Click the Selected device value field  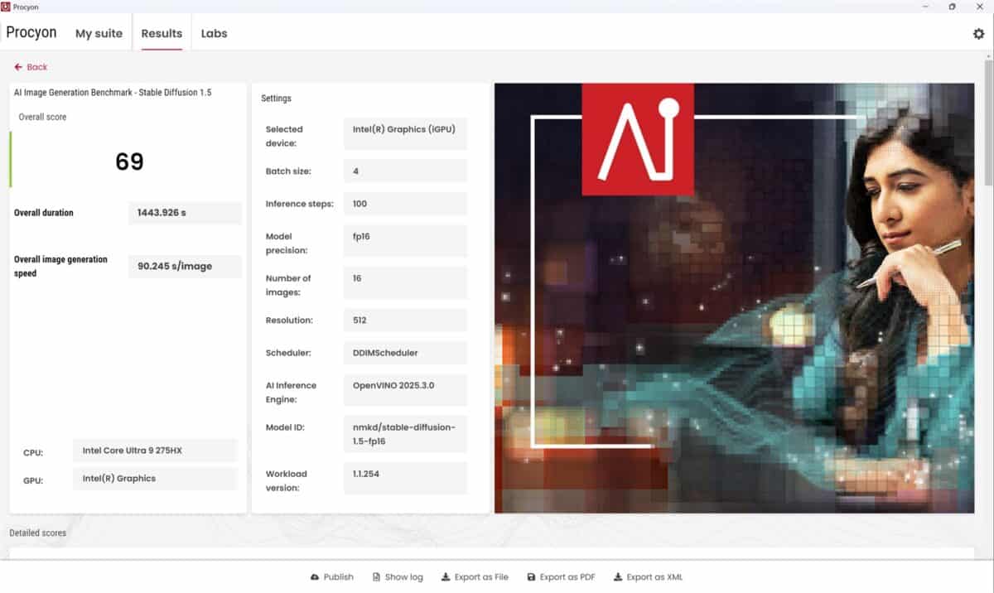click(405, 134)
